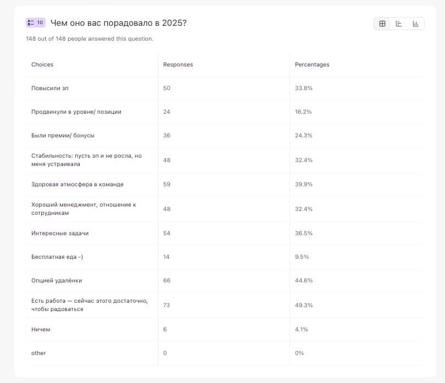
Task: Click the question type badge numbered 10
Action: click(36, 23)
